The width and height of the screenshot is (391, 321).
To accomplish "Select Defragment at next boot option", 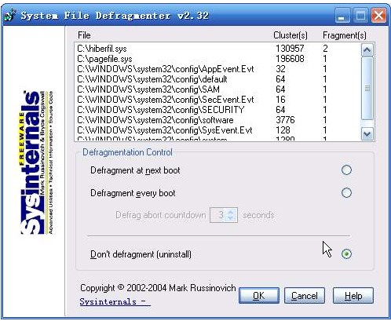I will (346, 170).
